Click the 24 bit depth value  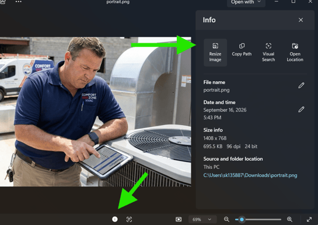click(x=251, y=147)
